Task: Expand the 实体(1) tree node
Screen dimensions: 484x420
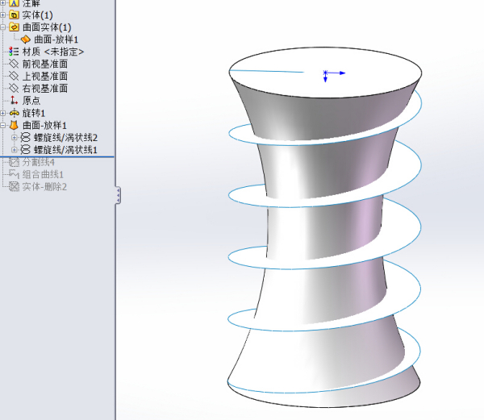Action: pos(2,15)
